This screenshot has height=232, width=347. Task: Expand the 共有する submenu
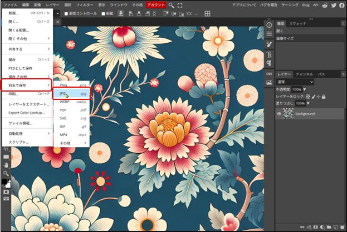tap(27, 49)
